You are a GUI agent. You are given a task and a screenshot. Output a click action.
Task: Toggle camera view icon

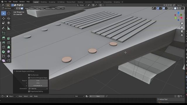pyautogui.click(x=182, y=31)
